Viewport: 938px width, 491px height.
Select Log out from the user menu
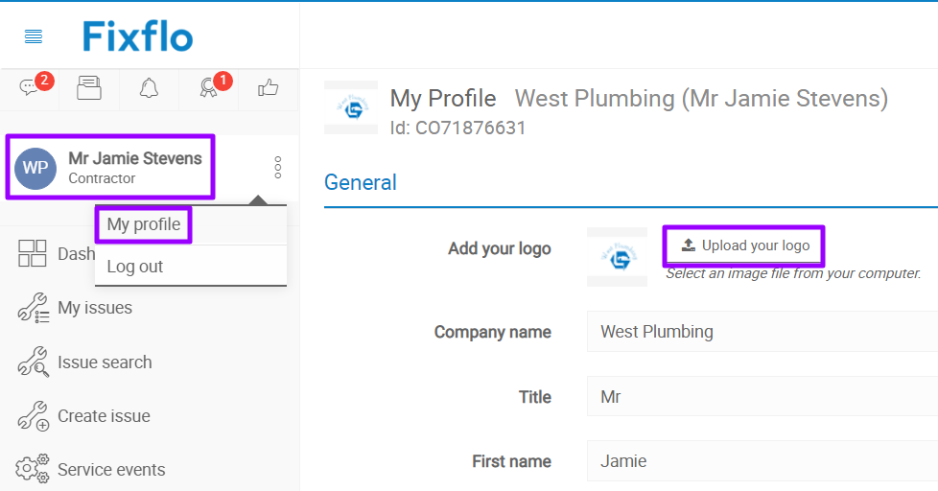tap(135, 267)
